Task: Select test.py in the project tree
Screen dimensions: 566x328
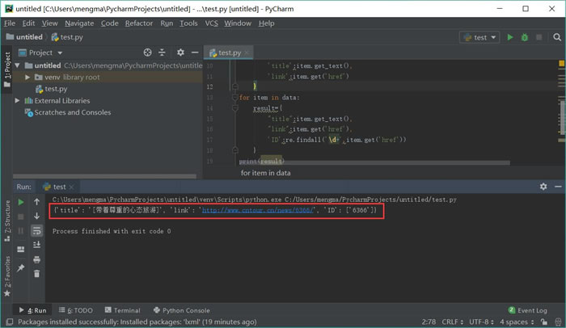Action: 55,89
